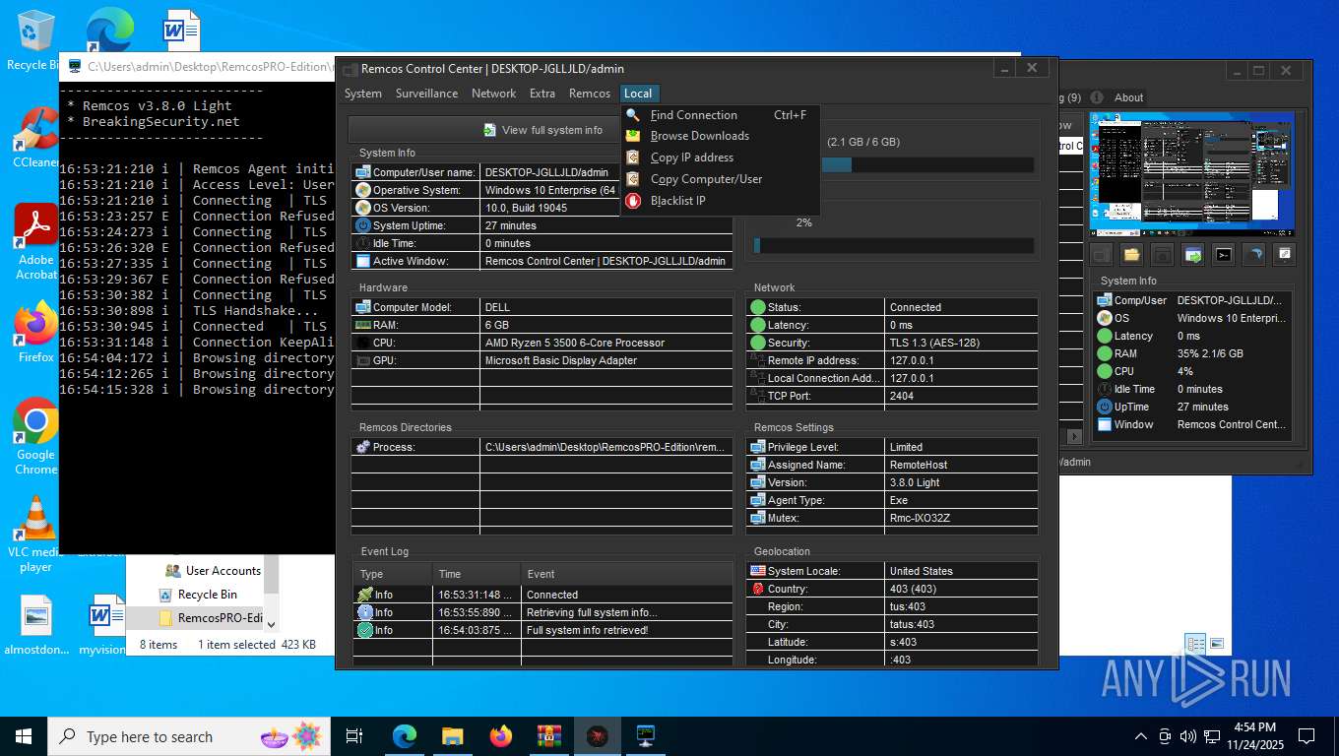Screen dimensions: 1339x756
Task: Click the remote screen preview thumbnail
Action: 1192,175
